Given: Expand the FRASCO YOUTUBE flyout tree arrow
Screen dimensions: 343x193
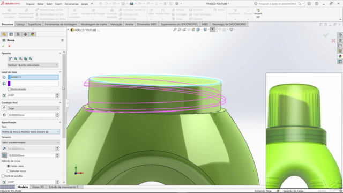Looking at the screenshot, I should [x=68, y=30].
